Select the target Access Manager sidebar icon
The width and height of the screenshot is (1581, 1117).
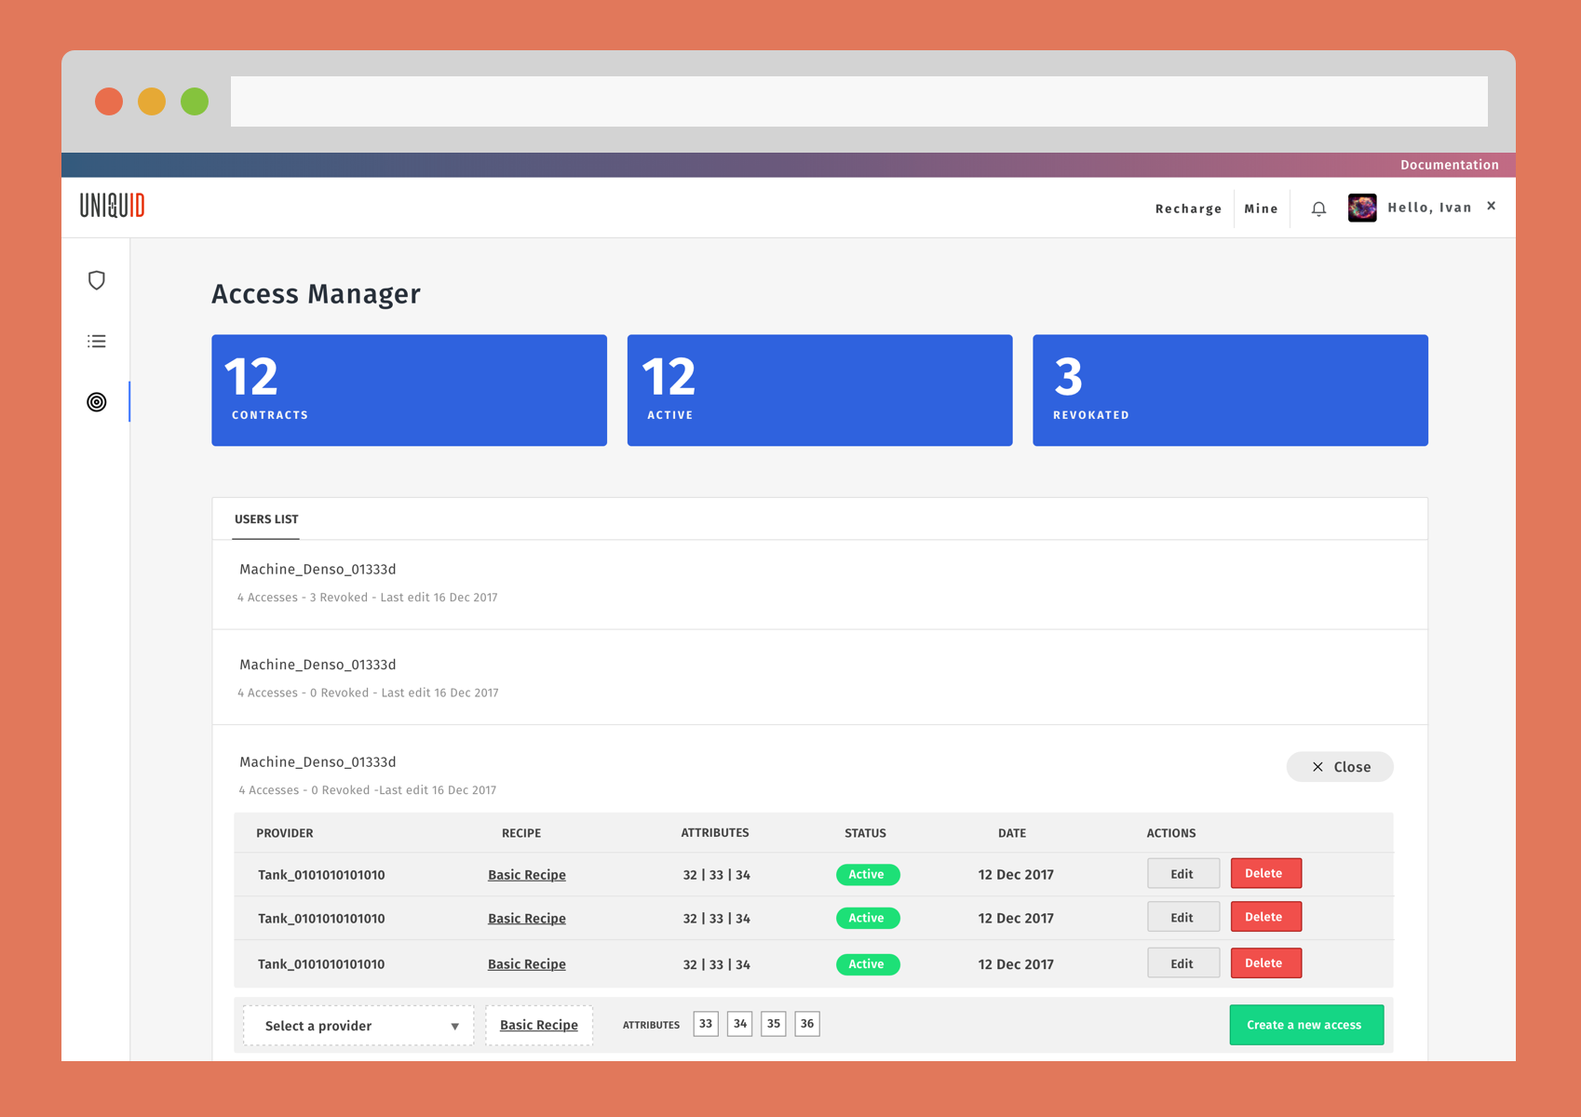click(x=97, y=402)
